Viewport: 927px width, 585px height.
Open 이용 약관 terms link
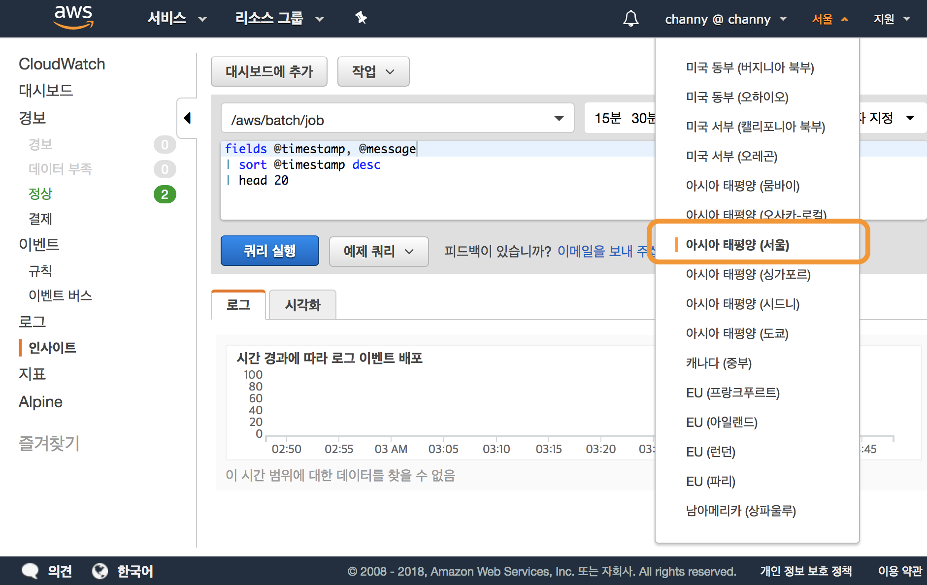tap(900, 571)
